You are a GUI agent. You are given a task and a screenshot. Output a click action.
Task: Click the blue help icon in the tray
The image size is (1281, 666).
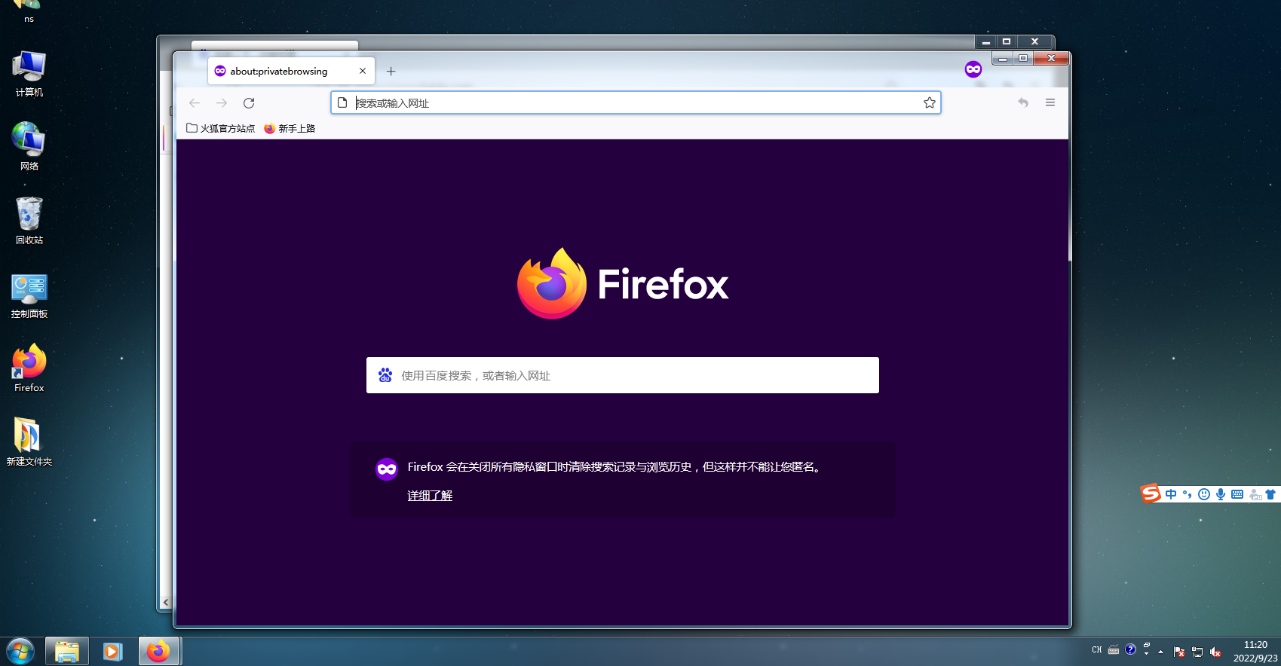pos(1130,649)
